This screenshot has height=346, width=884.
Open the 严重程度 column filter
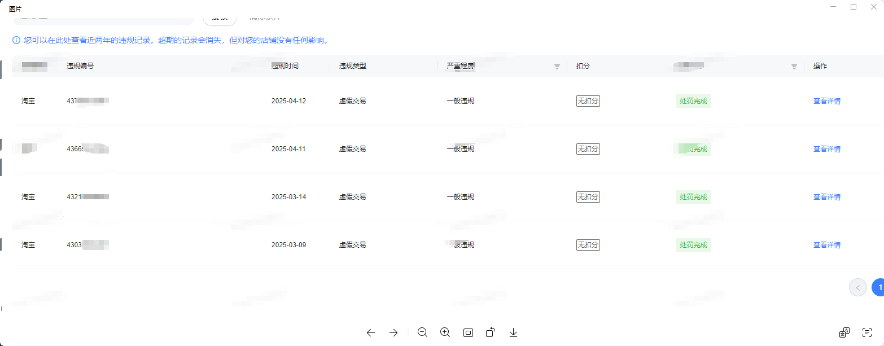click(x=557, y=67)
